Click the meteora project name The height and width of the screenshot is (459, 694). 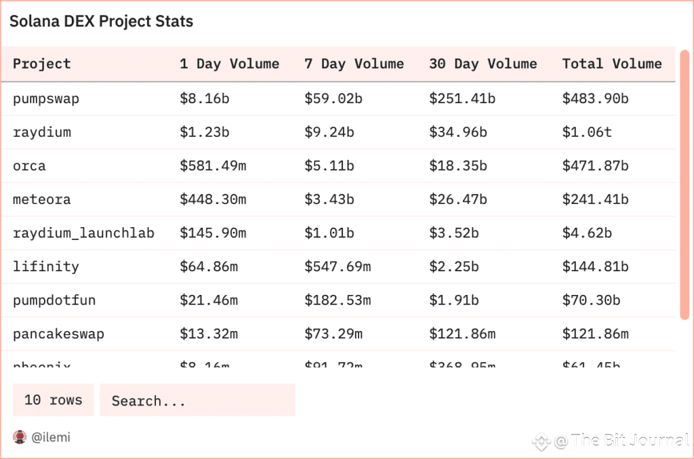[x=41, y=199]
